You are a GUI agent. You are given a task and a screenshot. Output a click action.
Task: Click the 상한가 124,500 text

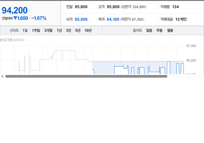[x=133, y=7]
